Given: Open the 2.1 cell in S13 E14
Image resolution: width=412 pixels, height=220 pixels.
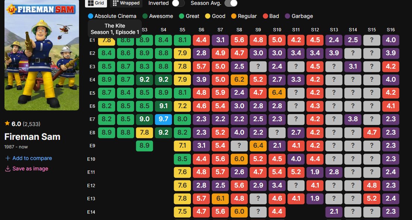Looking at the screenshot, I should 334,211.
